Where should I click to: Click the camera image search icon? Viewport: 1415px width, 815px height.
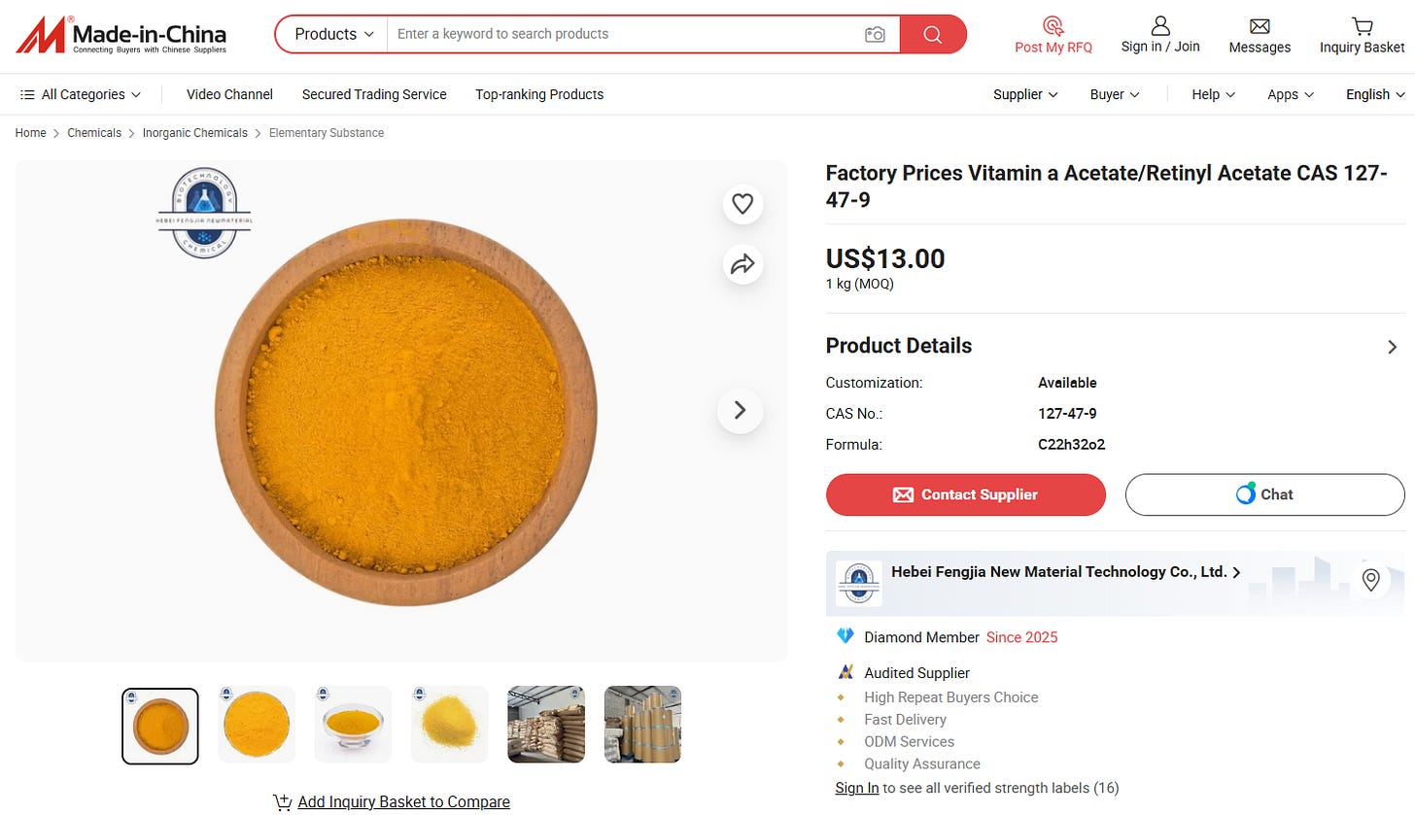[x=875, y=34]
